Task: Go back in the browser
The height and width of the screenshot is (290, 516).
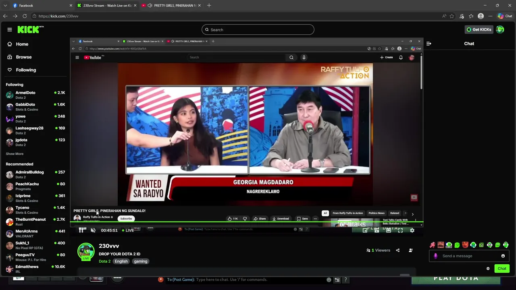Action: (x=5, y=16)
